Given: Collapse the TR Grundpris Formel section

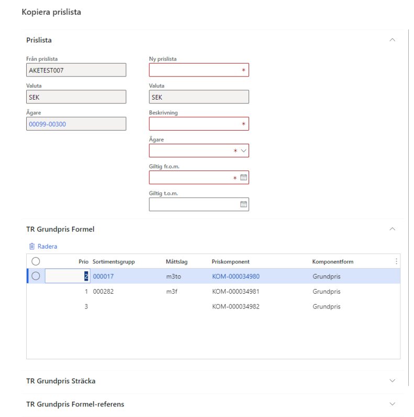Looking at the screenshot, I should click(x=393, y=229).
